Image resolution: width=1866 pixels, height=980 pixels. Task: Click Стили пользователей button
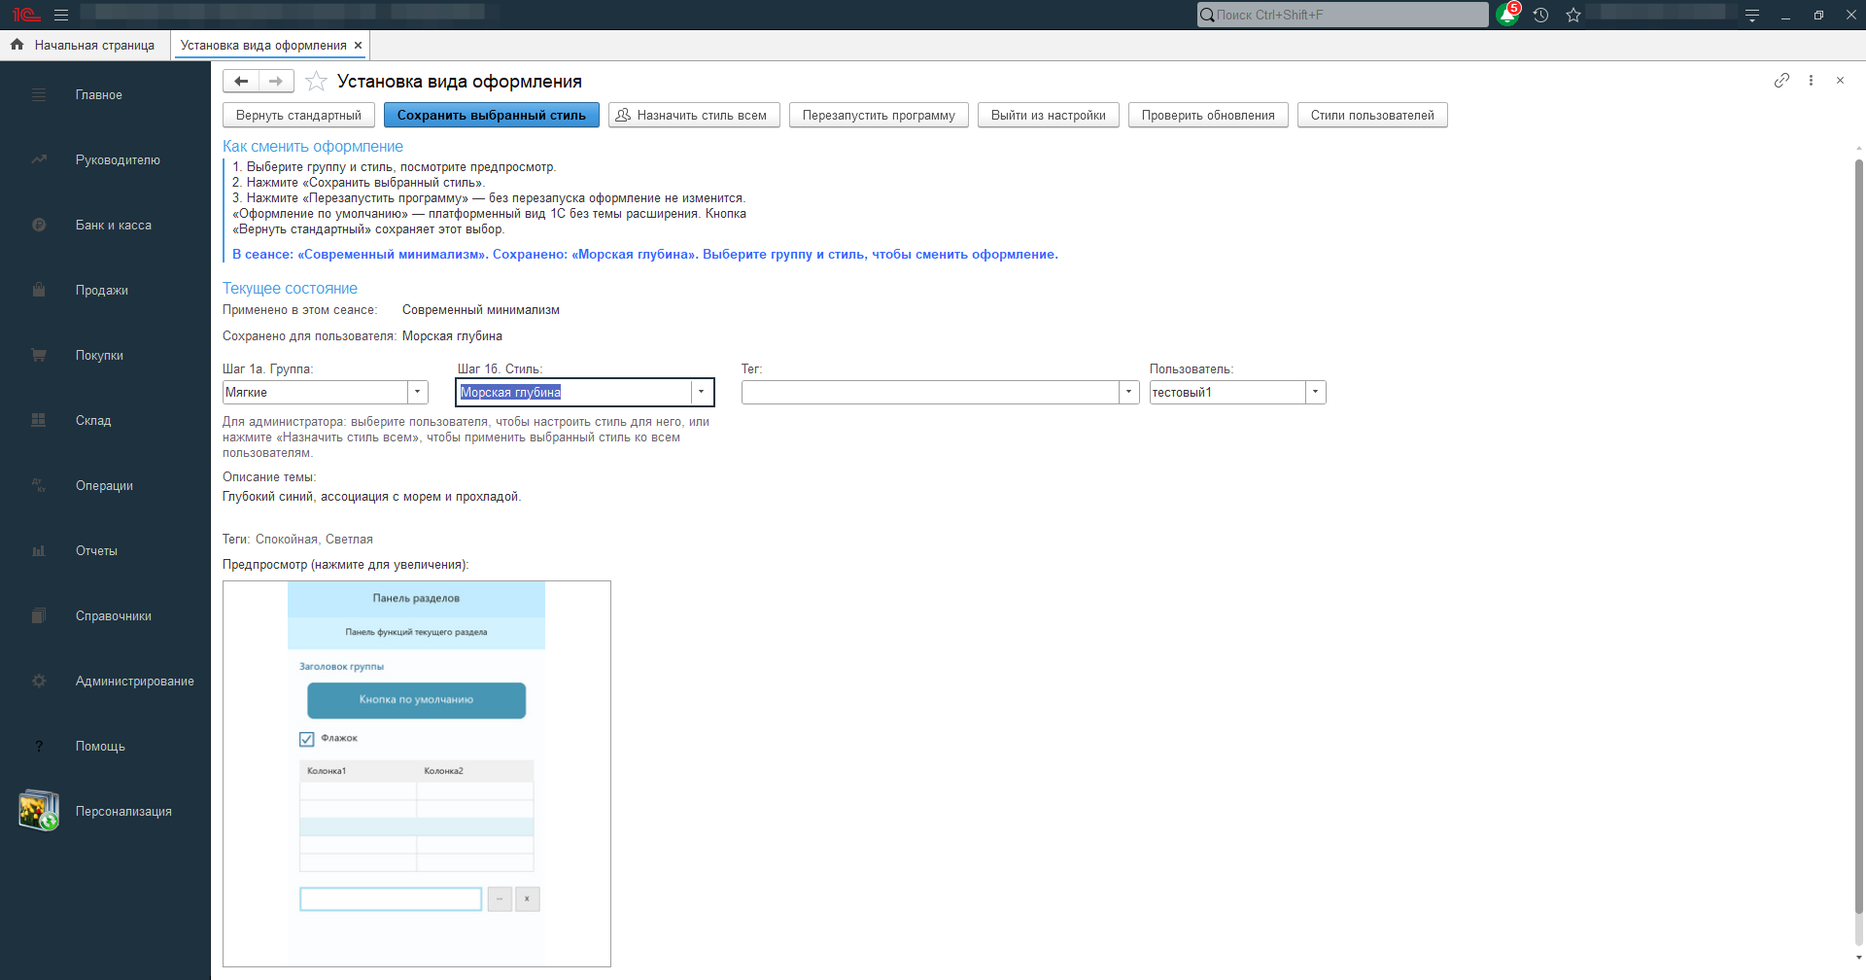coord(1372,116)
